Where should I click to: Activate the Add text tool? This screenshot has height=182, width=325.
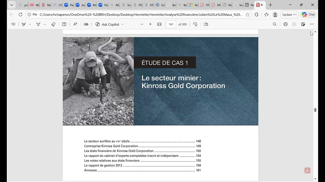64,24
